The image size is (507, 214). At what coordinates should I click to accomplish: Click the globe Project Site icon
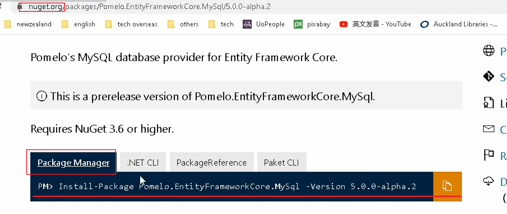(x=488, y=51)
